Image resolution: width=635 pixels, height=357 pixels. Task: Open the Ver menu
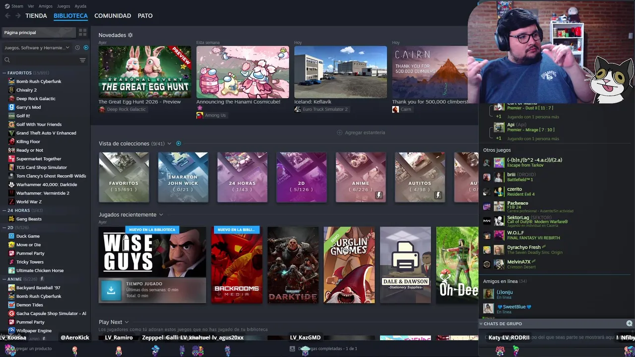pos(31,6)
